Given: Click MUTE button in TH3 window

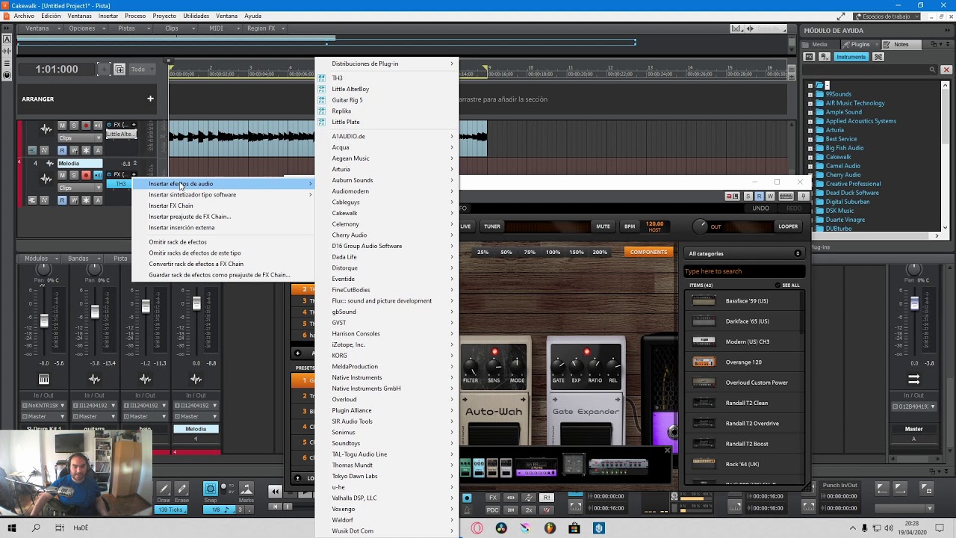Looking at the screenshot, I should coord(603,226).
